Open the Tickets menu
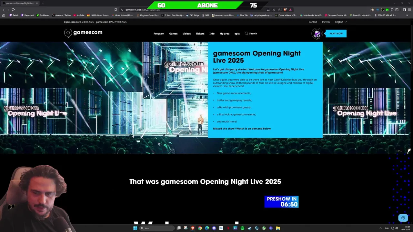Image resolution: width=413 pixels, height=232 pixels. 200,34
